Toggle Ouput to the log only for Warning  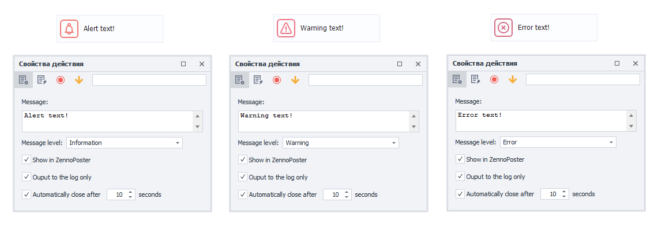coord(243,177)
